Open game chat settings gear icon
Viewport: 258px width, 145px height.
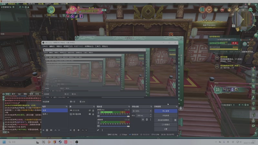coord(4,94)
